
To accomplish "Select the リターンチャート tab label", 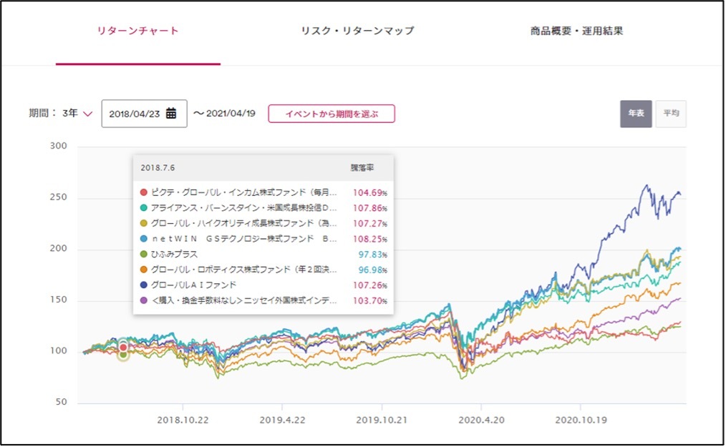I will [137, 30].
